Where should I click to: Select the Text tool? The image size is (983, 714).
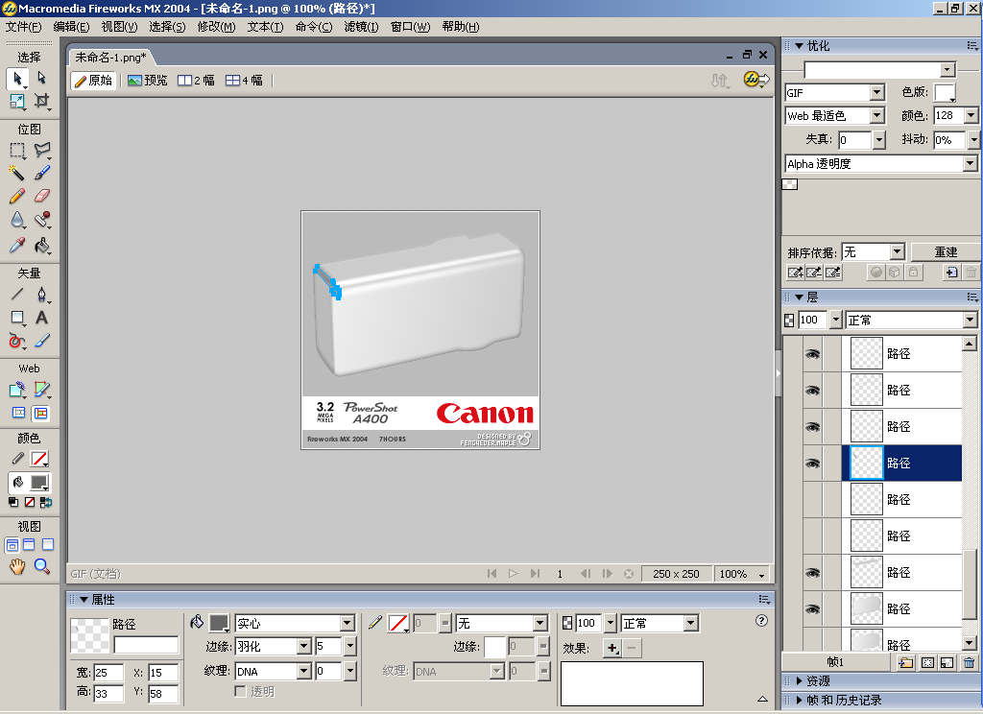coord(42,318)
